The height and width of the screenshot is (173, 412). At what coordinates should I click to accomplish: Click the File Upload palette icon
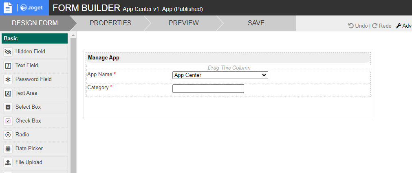coord(8,162)
